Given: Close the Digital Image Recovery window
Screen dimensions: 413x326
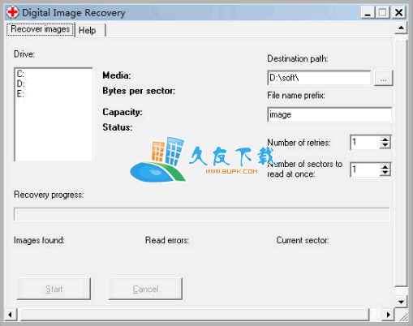Looking at the screenshot, I should [399, 12].
